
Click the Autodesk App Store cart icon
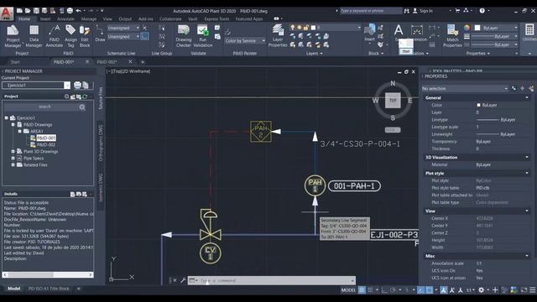tap(457, 11)
